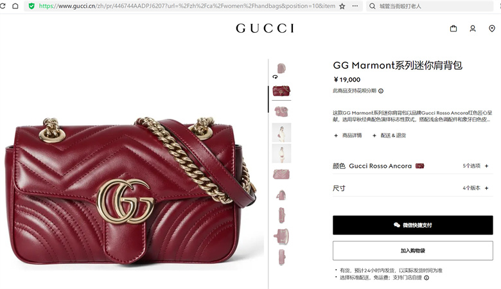
Task: Click the 加入购物袋 add to bag button
Action: click(x=412, y=250)
